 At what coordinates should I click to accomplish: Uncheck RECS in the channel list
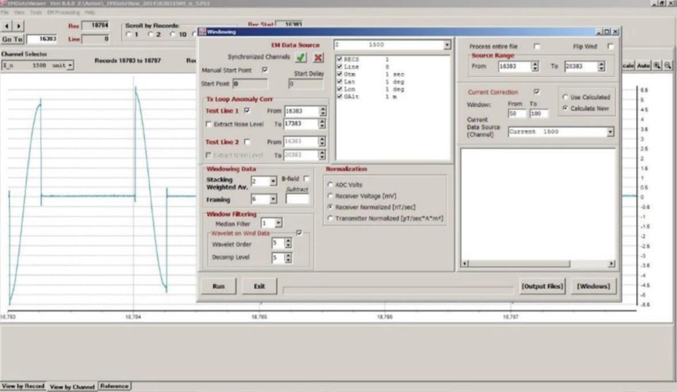340,59
